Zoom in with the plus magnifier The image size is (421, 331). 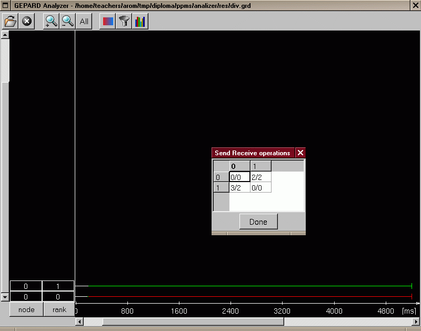pos(51,22)
